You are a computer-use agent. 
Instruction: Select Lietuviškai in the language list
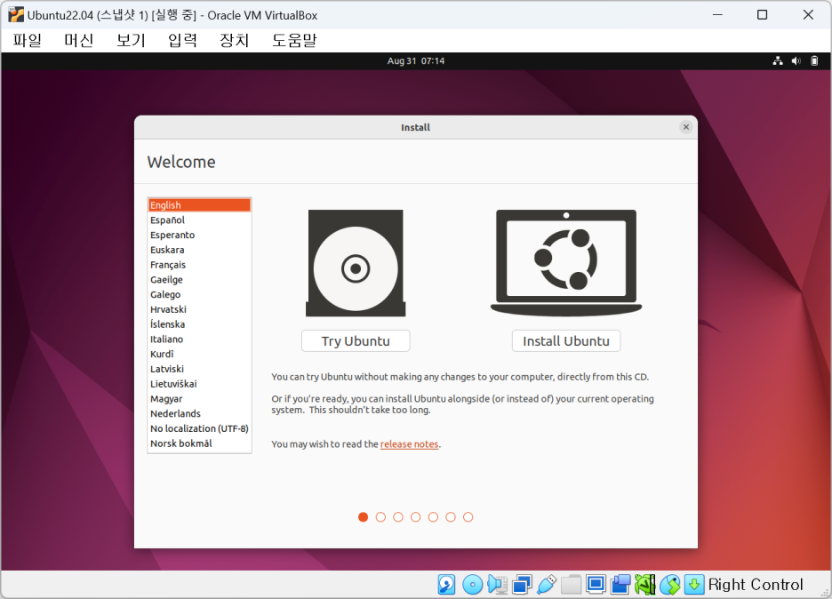click(x=199, y=384)
